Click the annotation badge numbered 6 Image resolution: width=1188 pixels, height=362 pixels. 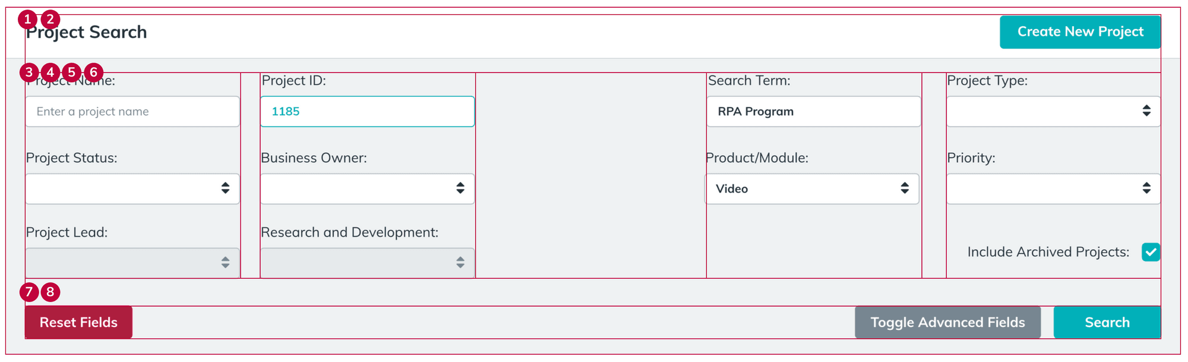point(93,73)
